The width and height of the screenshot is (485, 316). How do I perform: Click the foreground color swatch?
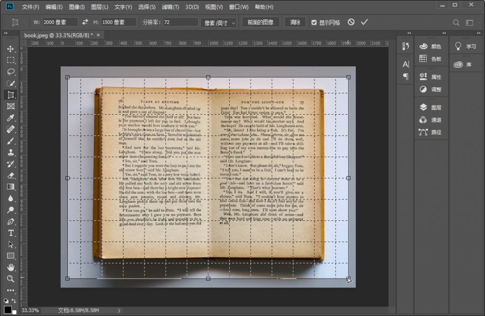(x=8, y=309)
